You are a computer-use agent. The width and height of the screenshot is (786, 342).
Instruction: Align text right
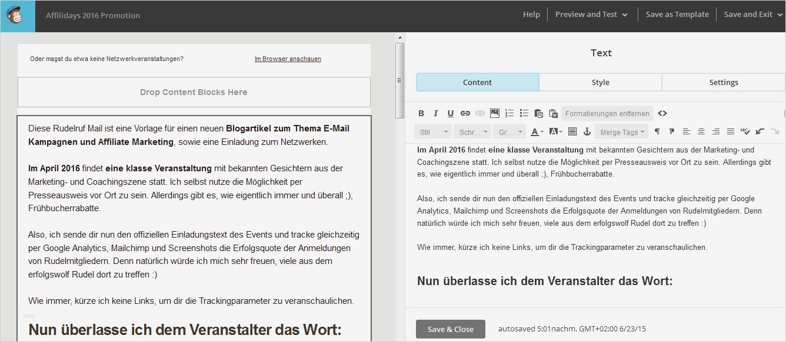coord(716,132)
